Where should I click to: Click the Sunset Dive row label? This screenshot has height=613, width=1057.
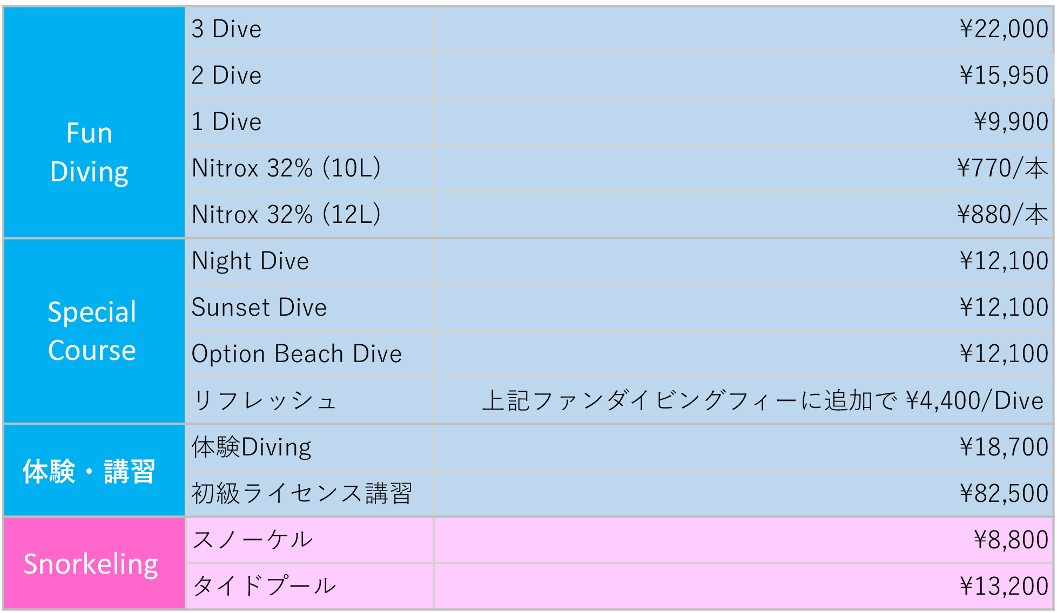(259, 308)
